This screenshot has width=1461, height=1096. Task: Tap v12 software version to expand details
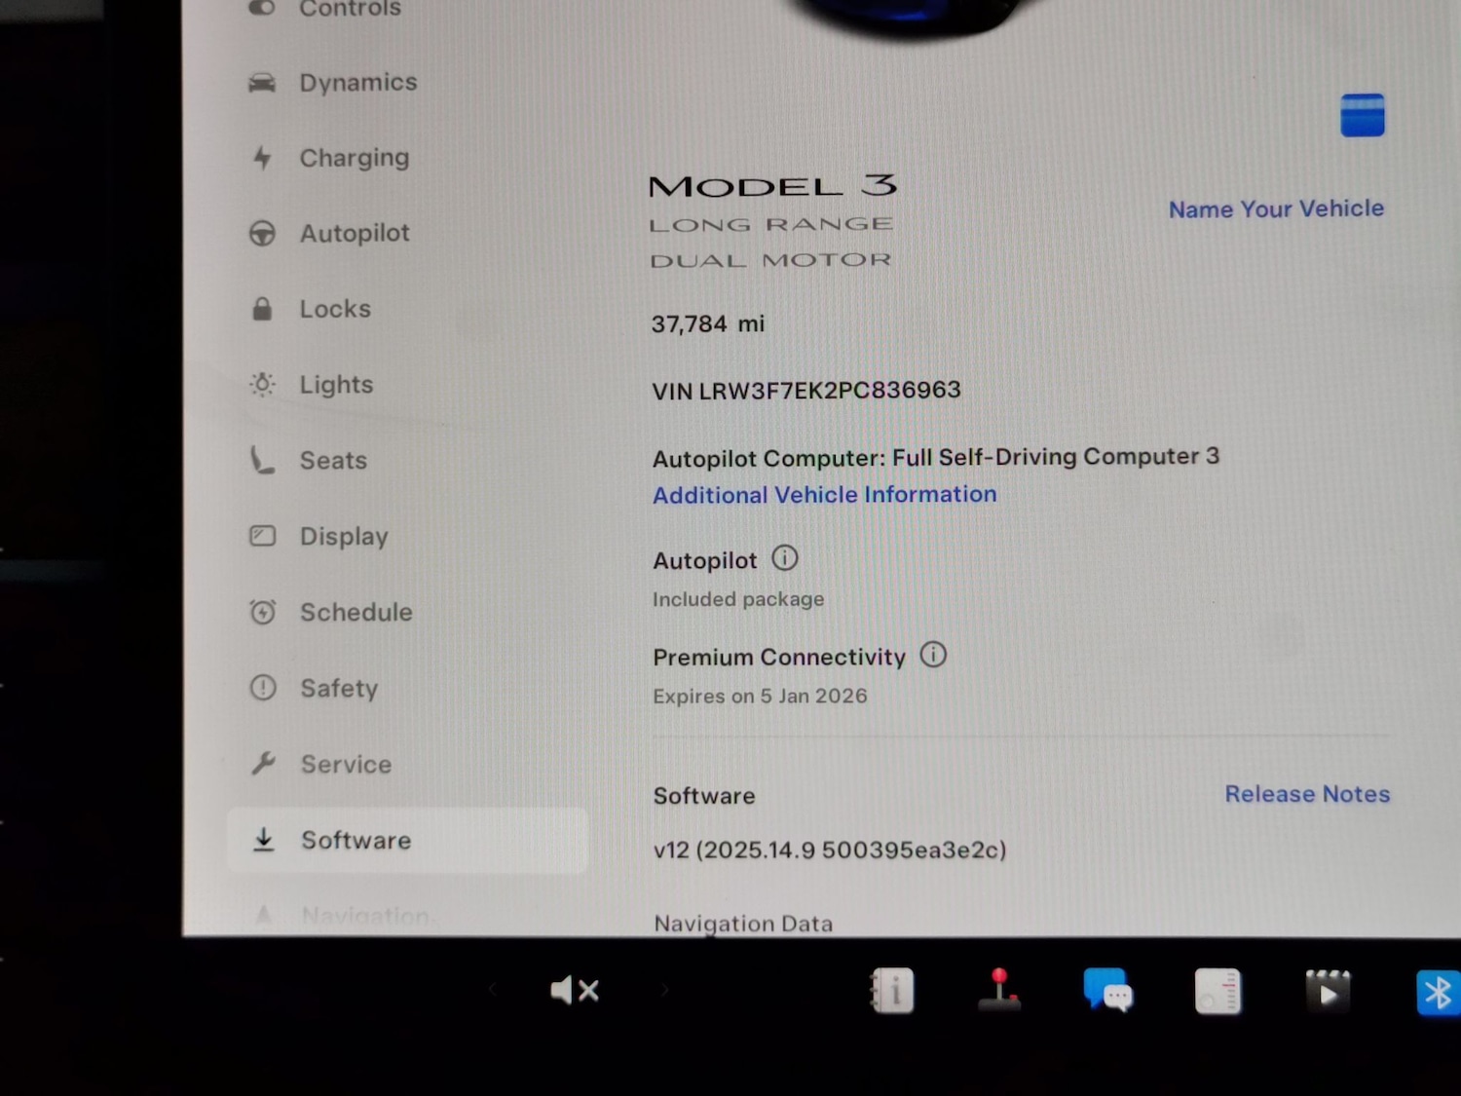click(829, 850)
